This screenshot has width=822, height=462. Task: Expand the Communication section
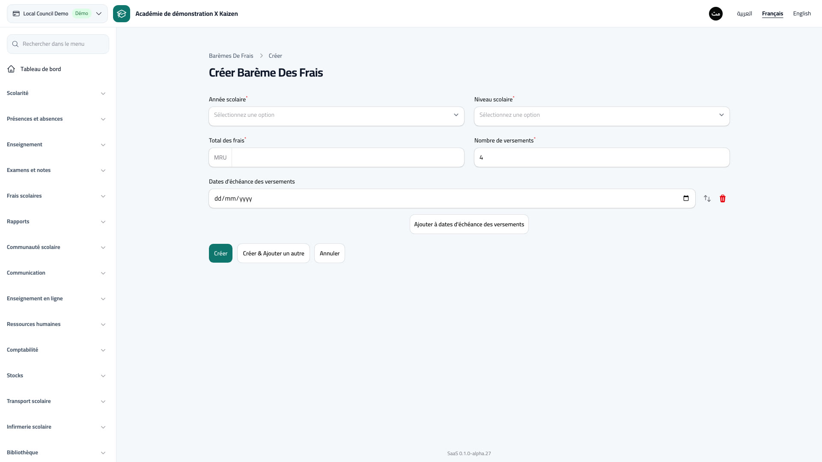pos(56,273)
